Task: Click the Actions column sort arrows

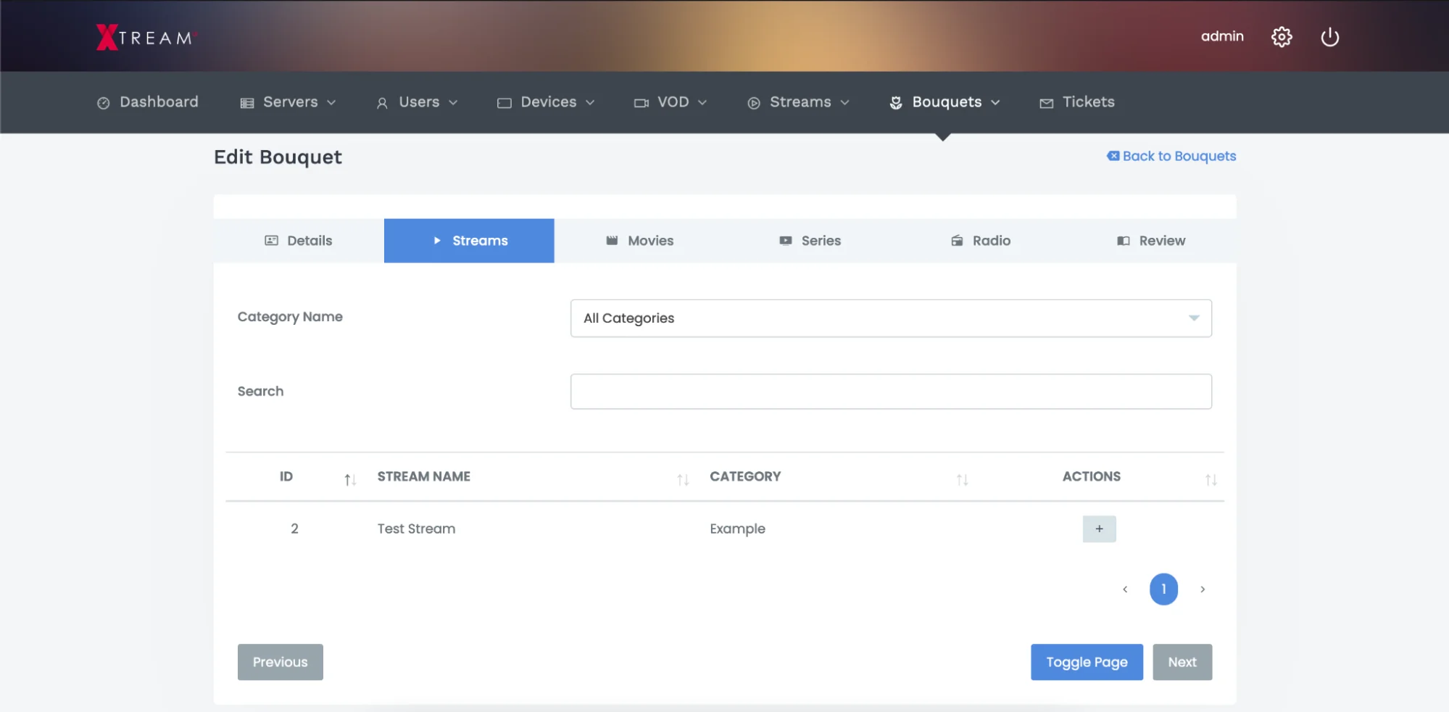Action: [1211, 479]
